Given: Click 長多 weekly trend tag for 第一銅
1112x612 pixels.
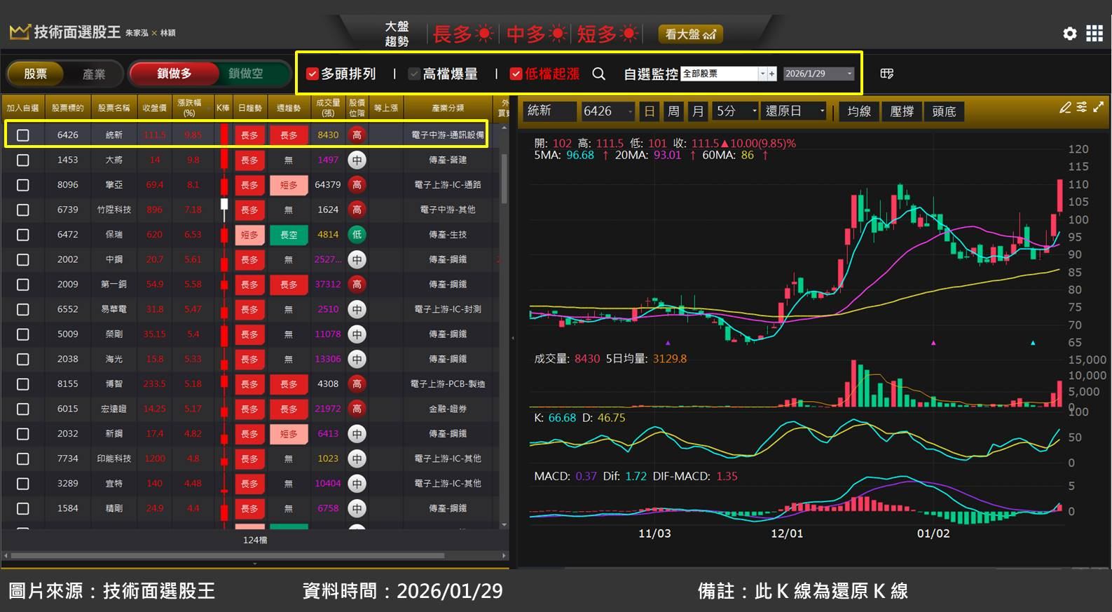Looking at the screenshot, I should [289, 285].
